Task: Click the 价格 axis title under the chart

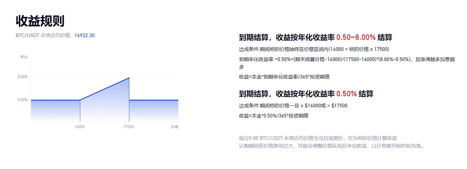Action: [174, 127]
